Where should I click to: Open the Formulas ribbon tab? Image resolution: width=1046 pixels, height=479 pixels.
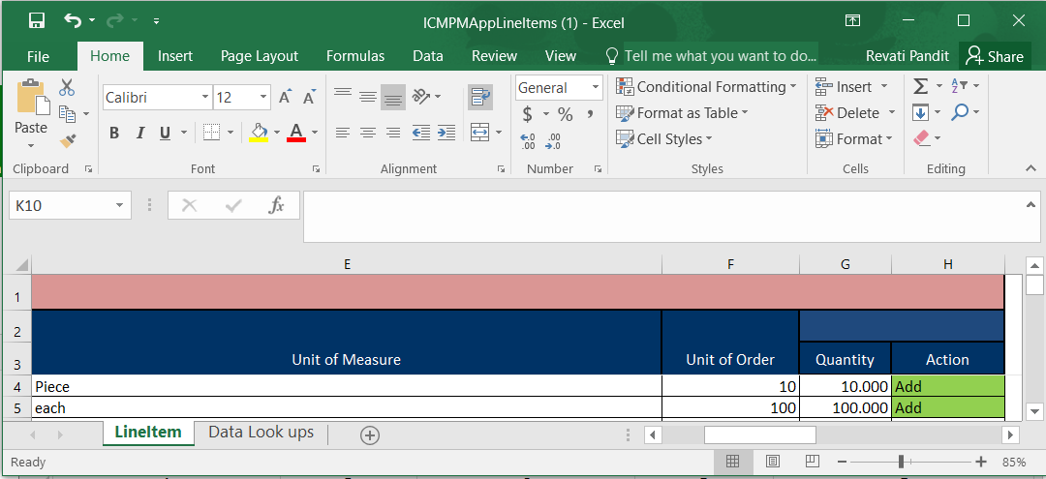[354, 56]
